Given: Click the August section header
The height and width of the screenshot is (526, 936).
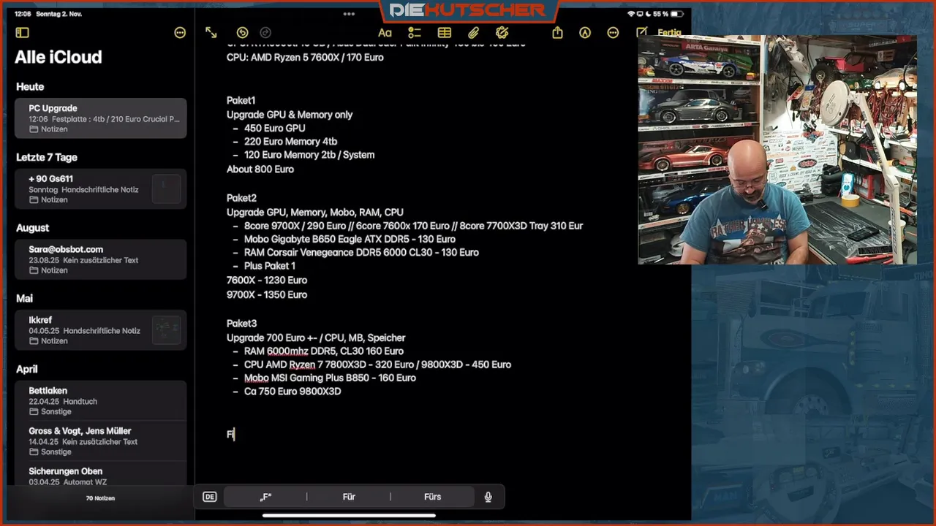Looking at the screenshot, I should [32, 228].
